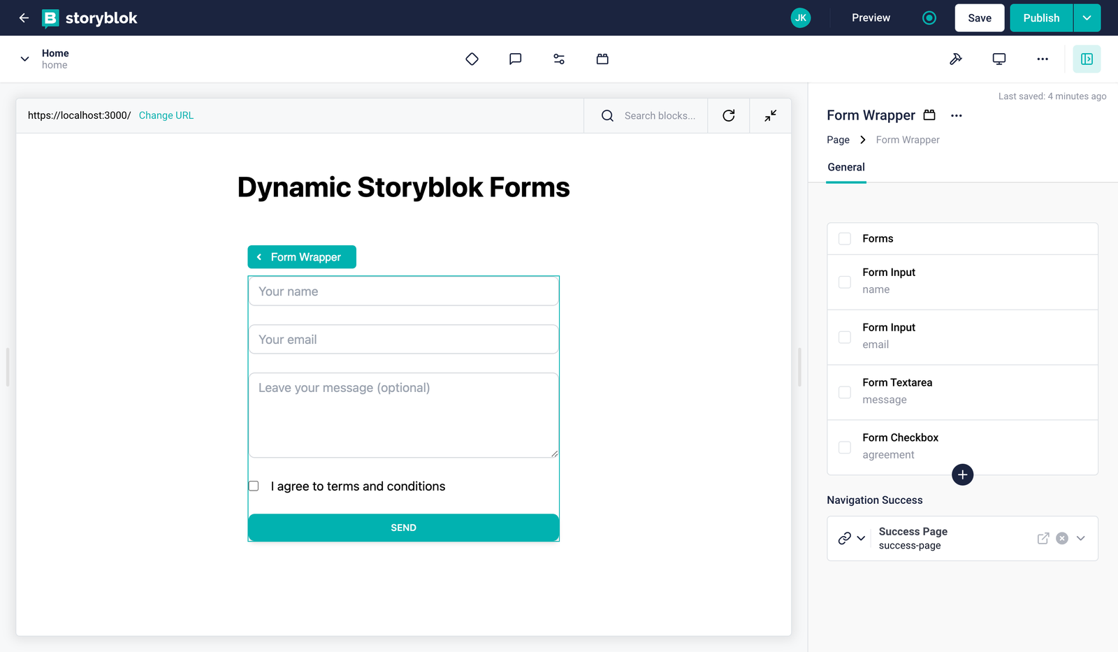Expand the Publish dropdown arrow
The image size is (1118, 652).
pyautogui.click(x=1087, y=17)
